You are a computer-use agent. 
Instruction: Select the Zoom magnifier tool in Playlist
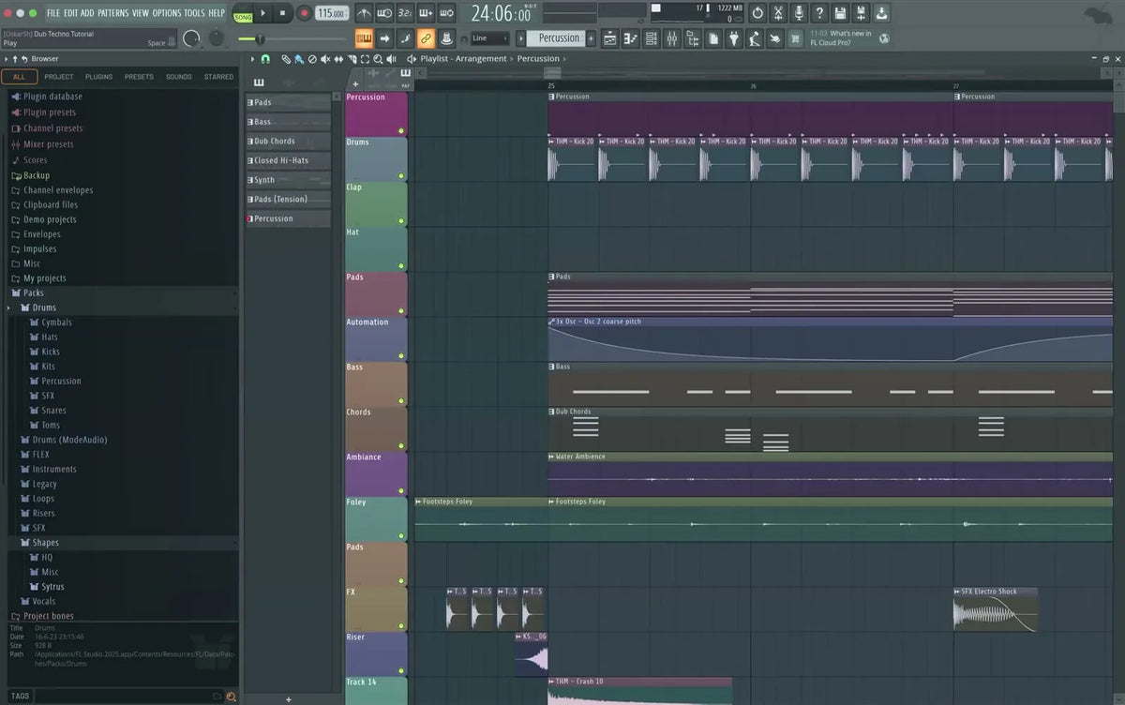(378, 59)
